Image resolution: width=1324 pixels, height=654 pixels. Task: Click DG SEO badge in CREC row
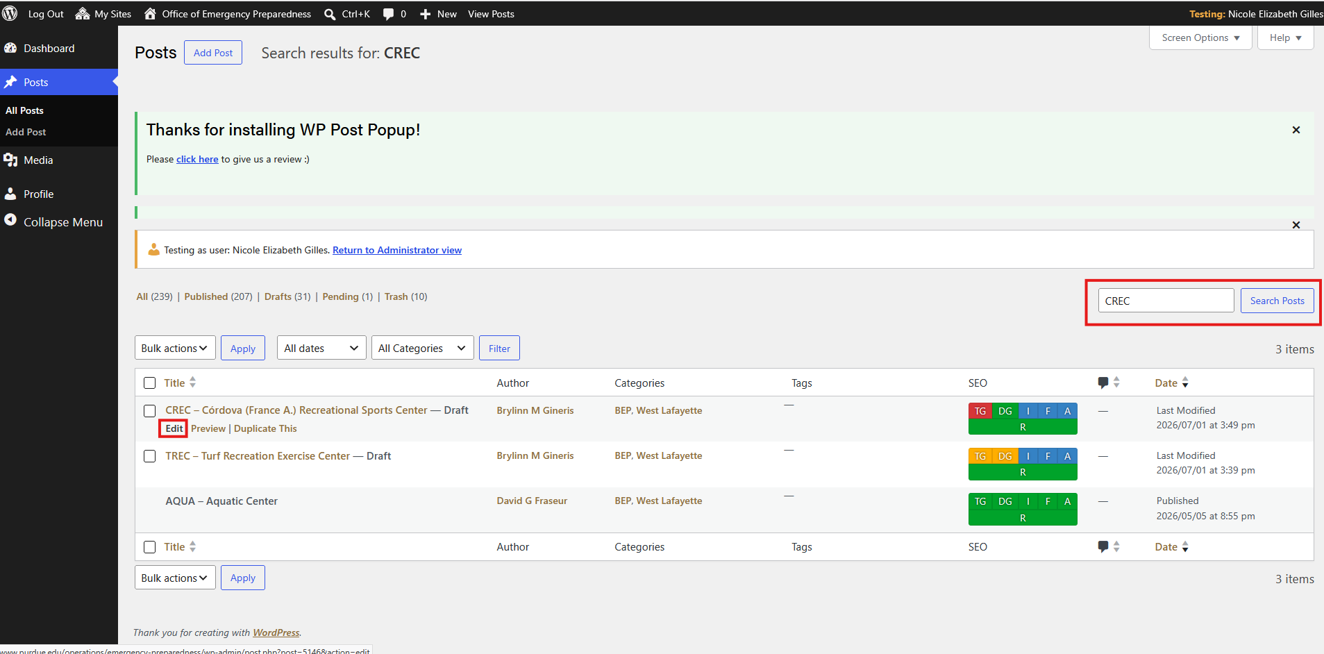pyautogui.click(x=1005, y=411)
